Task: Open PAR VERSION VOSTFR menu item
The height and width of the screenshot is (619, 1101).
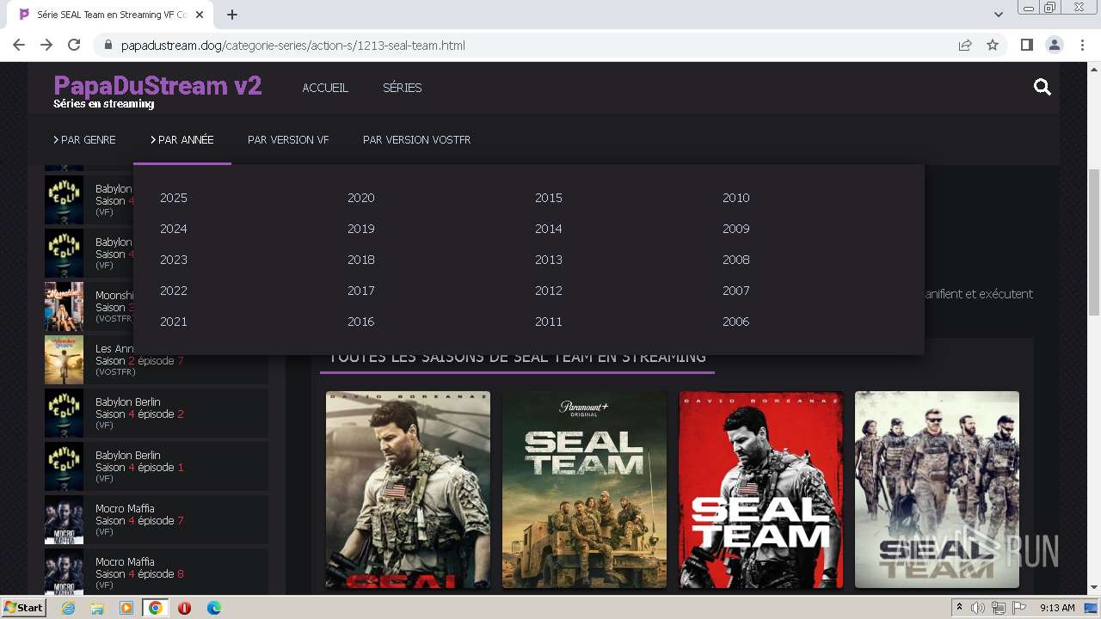Action: [416, 139]
